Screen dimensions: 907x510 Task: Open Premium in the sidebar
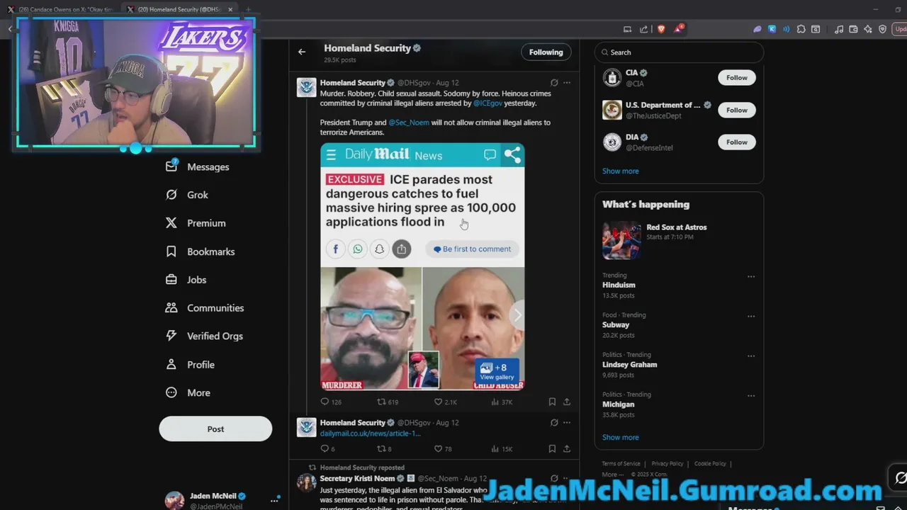click(196, 223)
